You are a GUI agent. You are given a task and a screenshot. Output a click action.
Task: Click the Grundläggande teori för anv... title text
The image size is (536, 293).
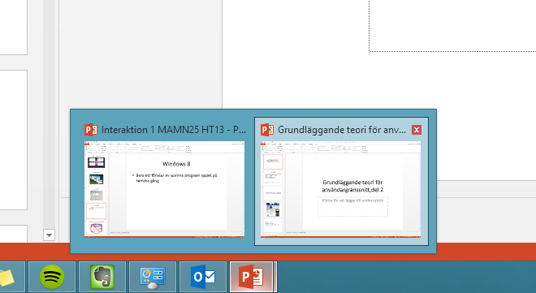tap(341, 130)
